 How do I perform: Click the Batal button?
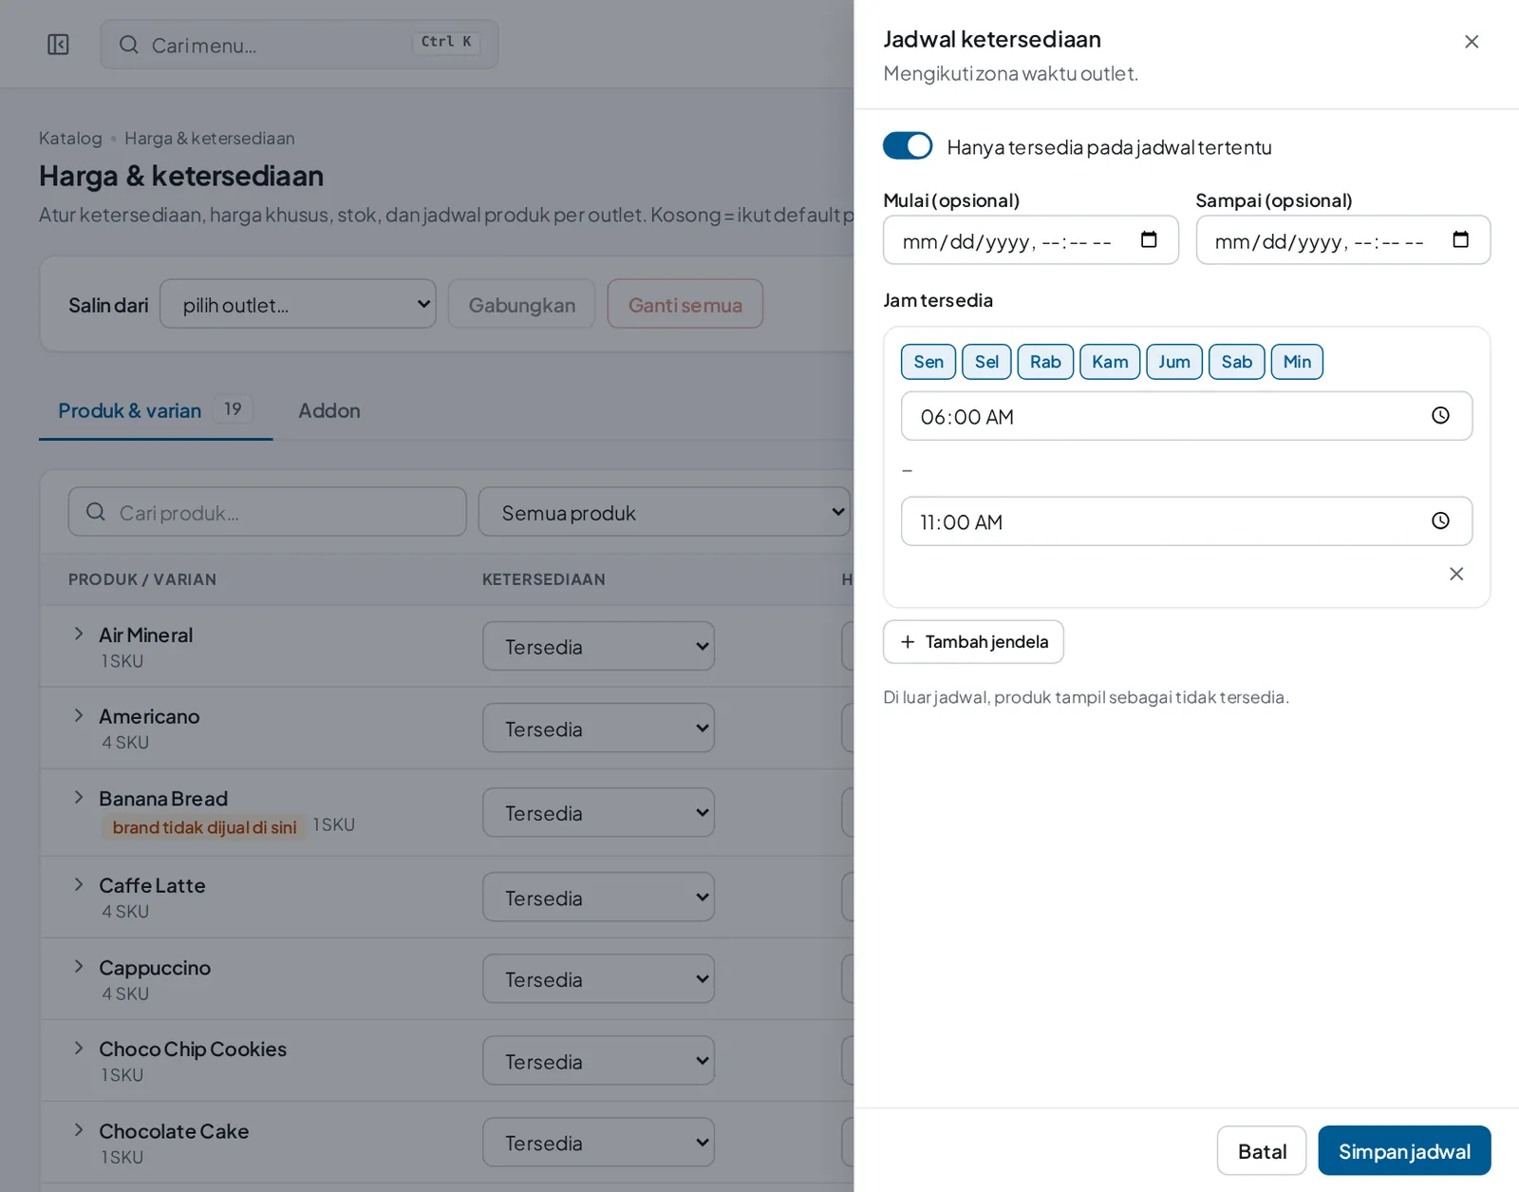pos(1262,1150)
